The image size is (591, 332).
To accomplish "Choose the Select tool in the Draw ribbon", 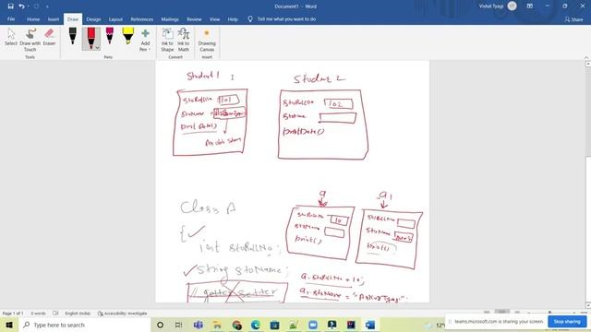I will 11,37.
